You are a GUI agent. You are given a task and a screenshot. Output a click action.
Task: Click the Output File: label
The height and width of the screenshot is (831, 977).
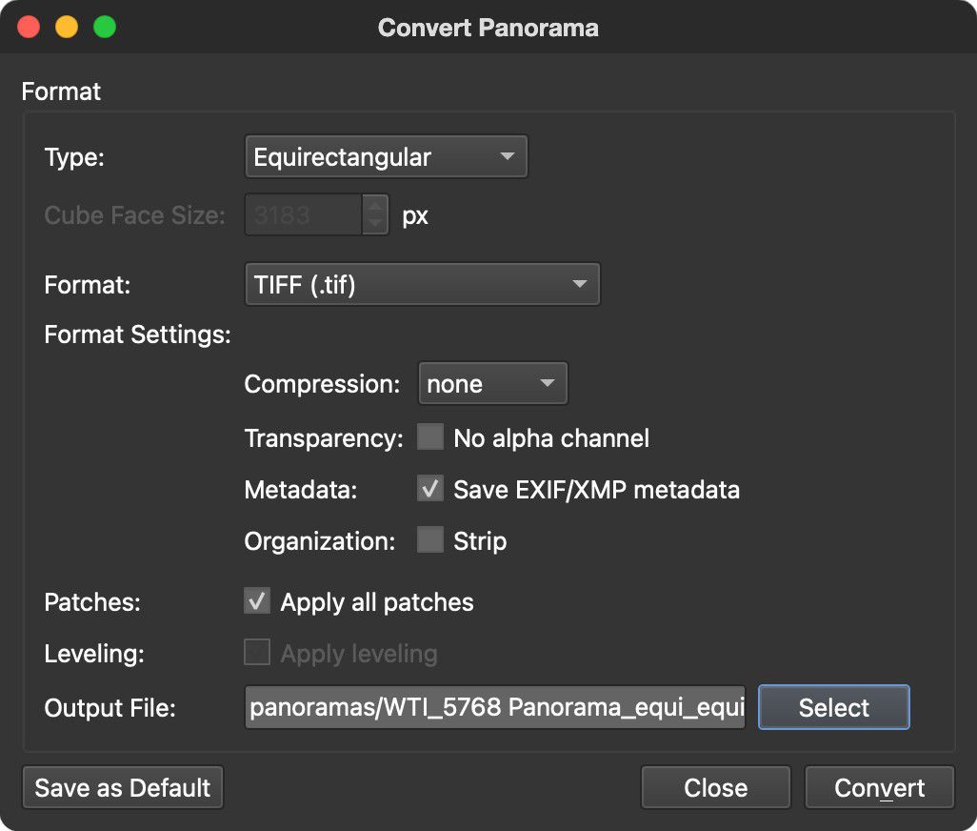point(110,708)
